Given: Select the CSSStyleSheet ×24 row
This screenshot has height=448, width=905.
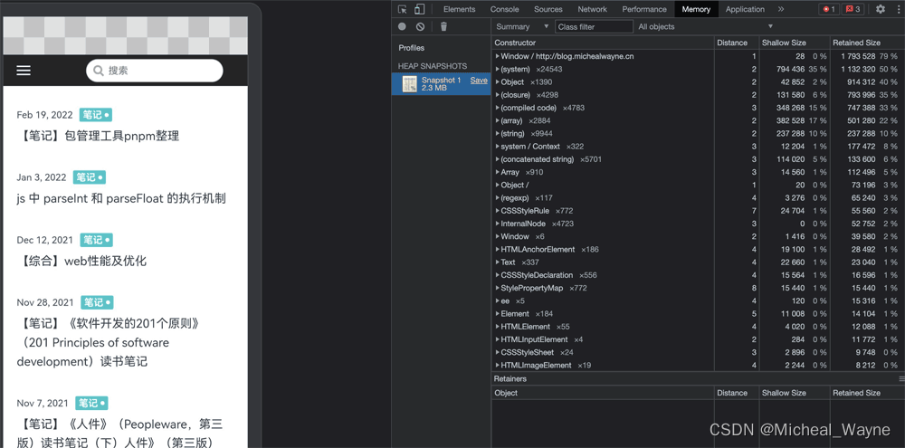Looking at the screenshot, I should pos(698,352).
